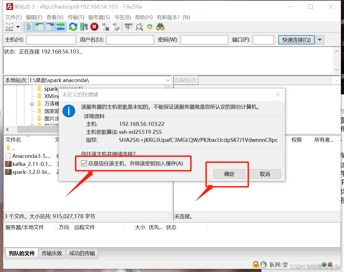The width and height of the screenshot is (344, 272).
Task: Click the 方向 queue column header
Action: click(64, 227)
